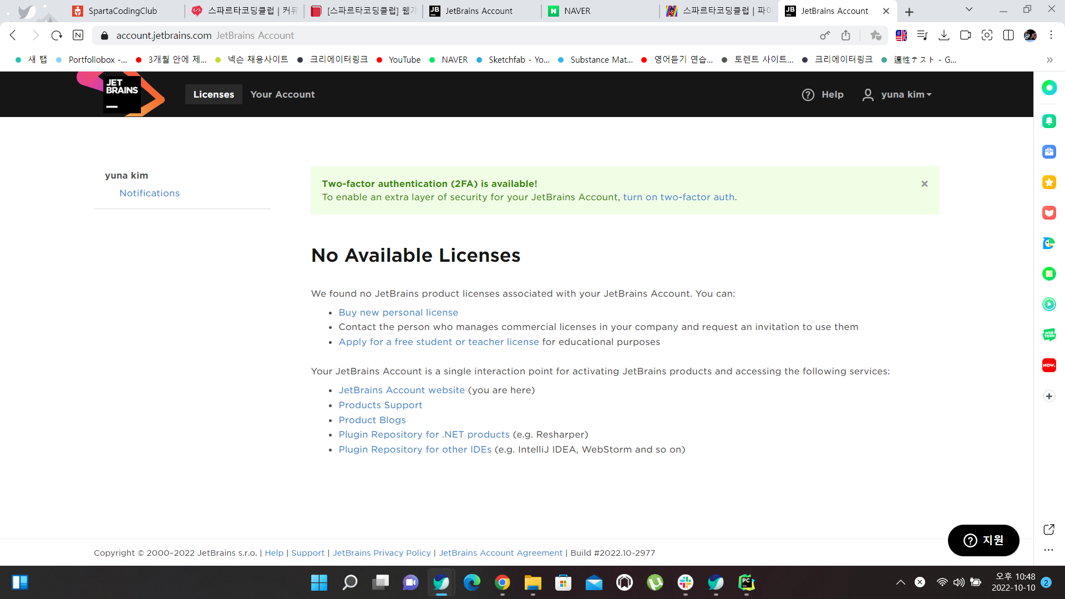
Task: Click the site lock icon in address bar
Action: [x=104, y=35]
